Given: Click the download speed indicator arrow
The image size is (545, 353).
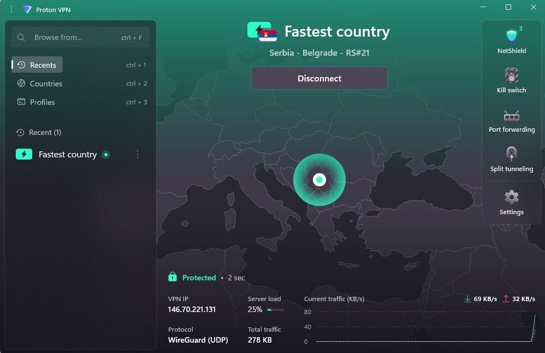Looking at the screenshot, I should 467,299.
